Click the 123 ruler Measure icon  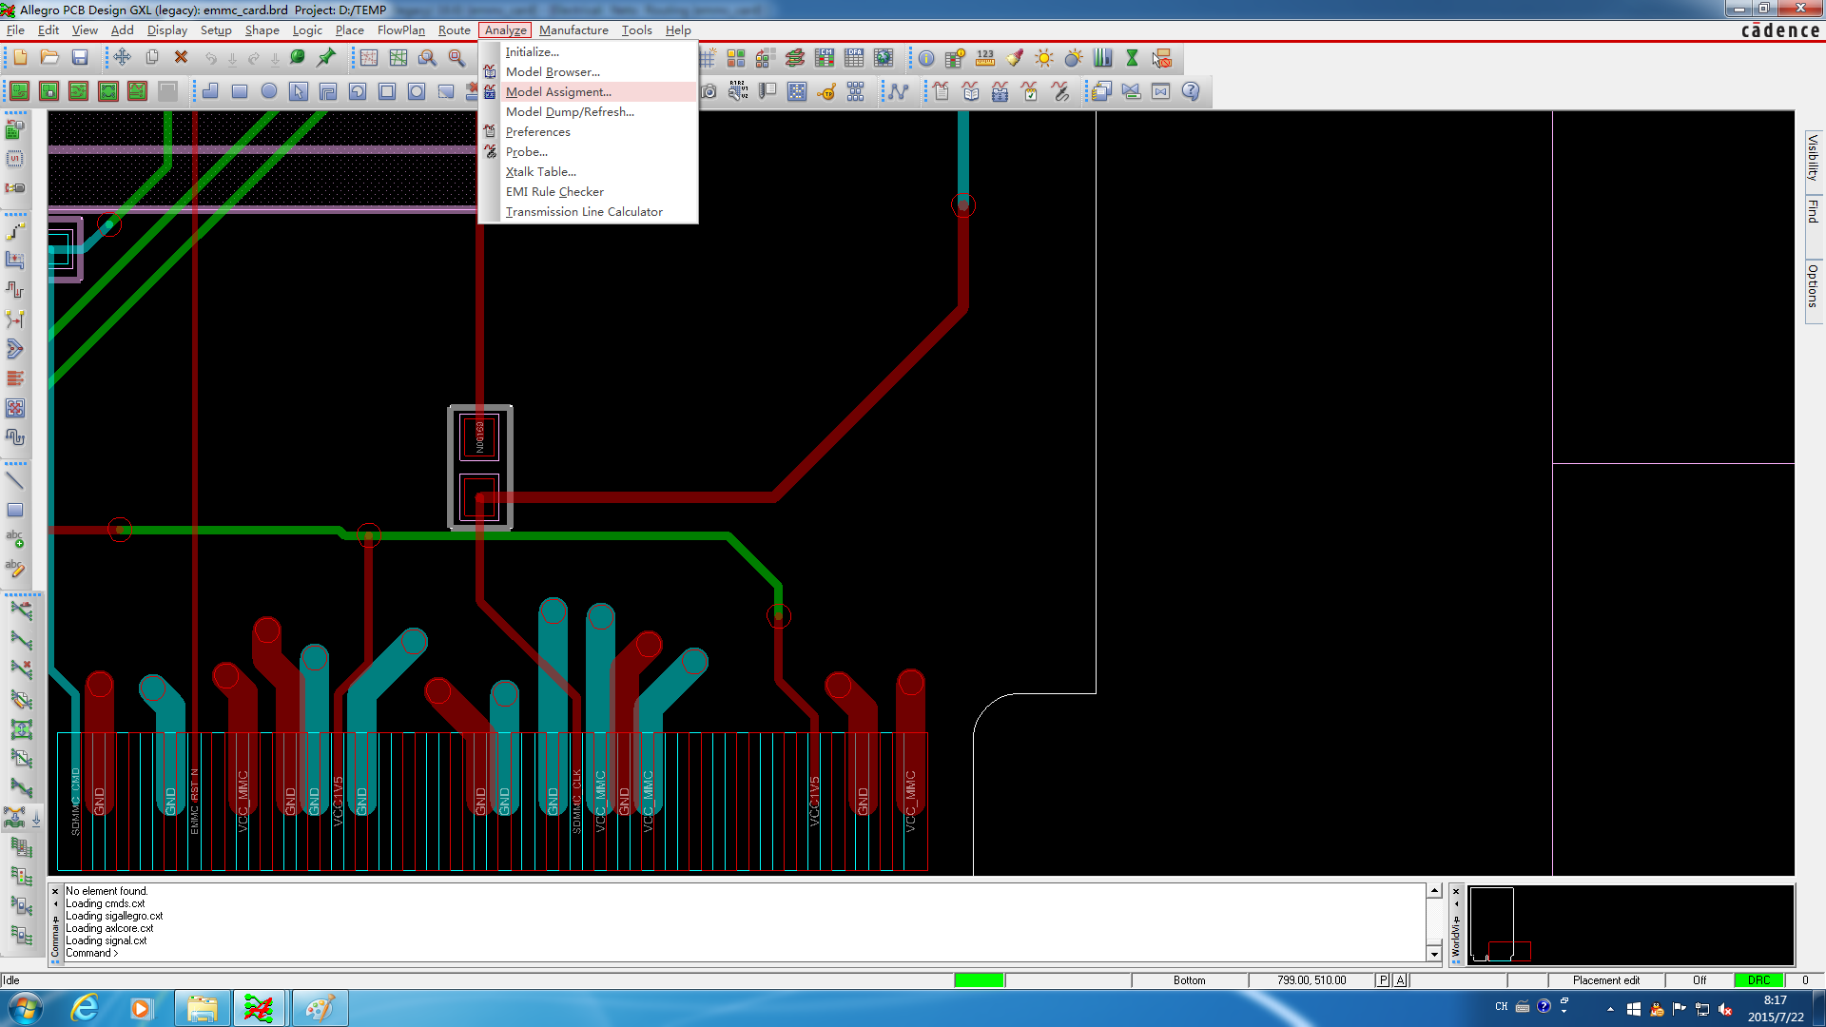click(984, 58)
